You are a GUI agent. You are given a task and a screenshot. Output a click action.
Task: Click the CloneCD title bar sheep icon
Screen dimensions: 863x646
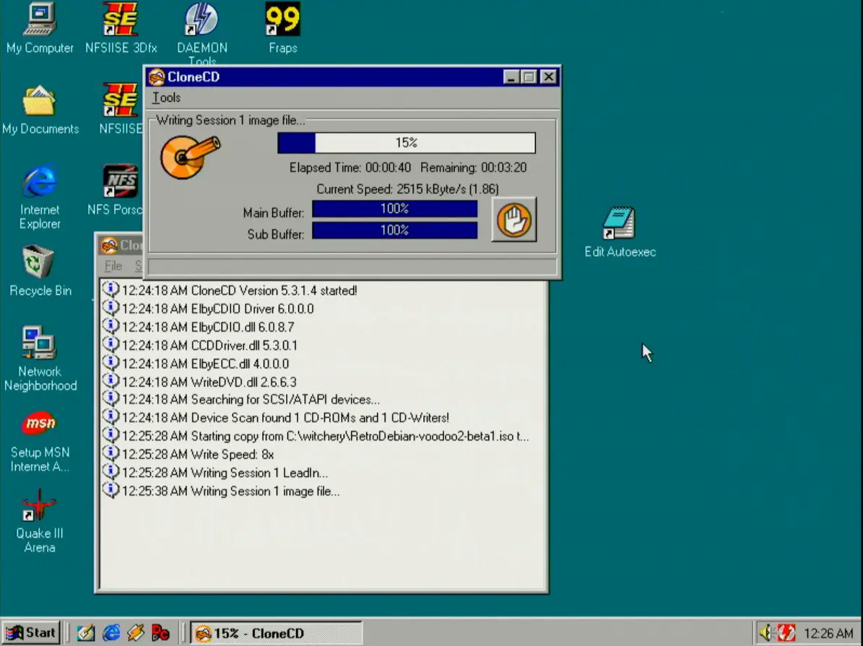click(x=157, y=77)
